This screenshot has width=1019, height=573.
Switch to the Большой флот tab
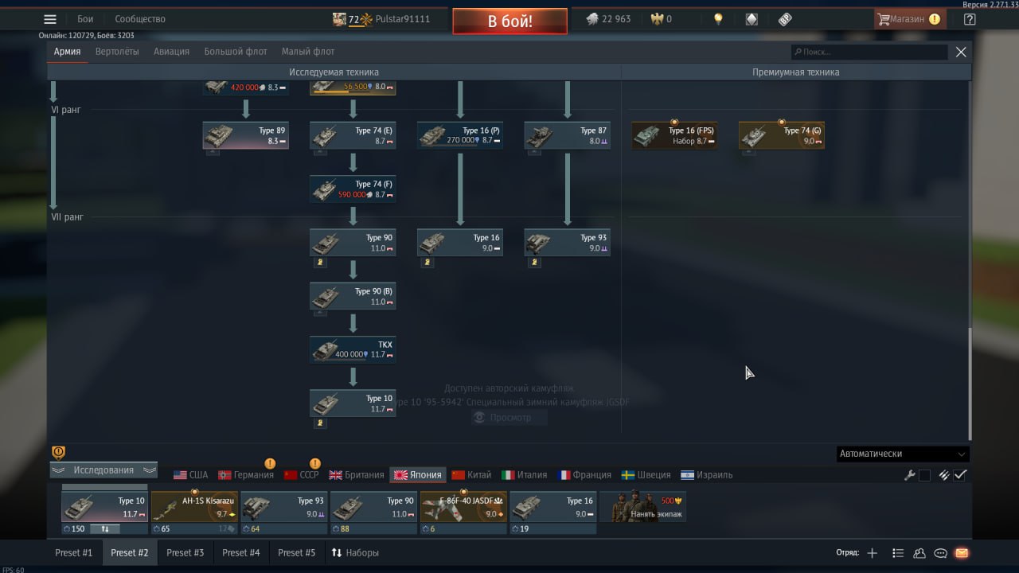(236, 52)
